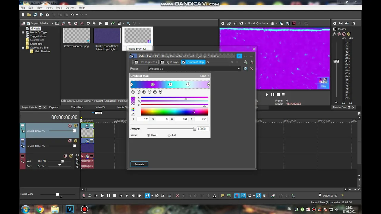Click the search magnifier in Project Media toolbar
This screenshot has height=214, width=381.
point(128,23)
